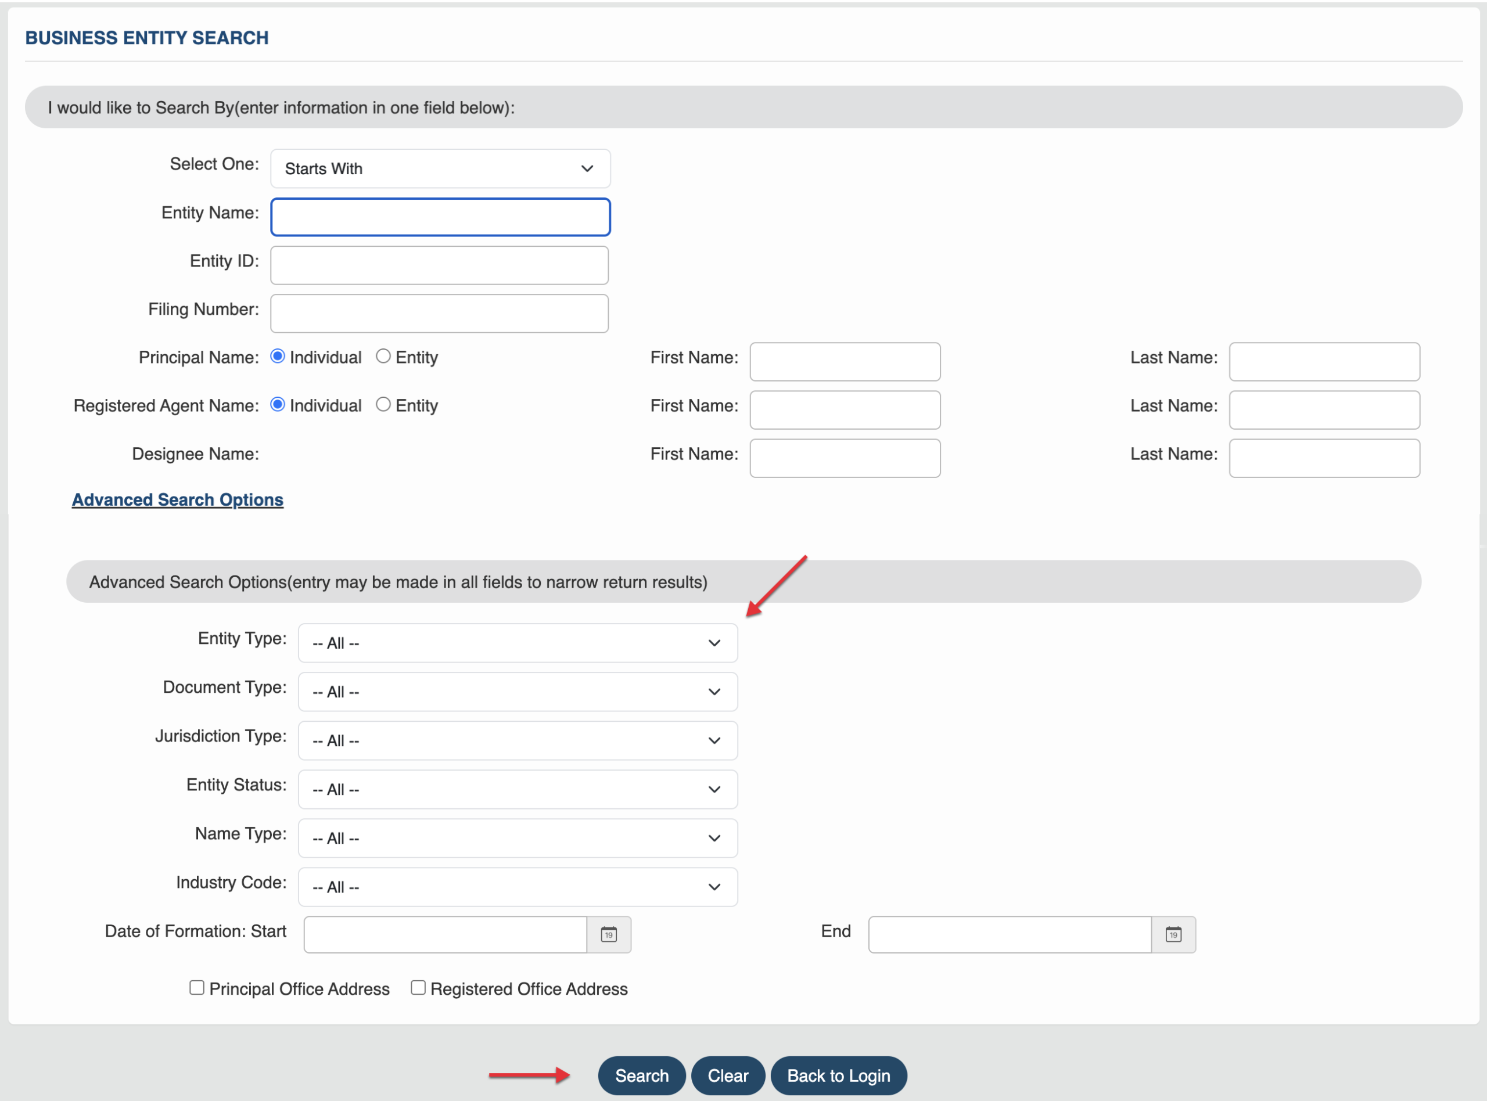Select Entity radio for Registered Agent Name
1487x1101 pixels.
click(383, 405)
